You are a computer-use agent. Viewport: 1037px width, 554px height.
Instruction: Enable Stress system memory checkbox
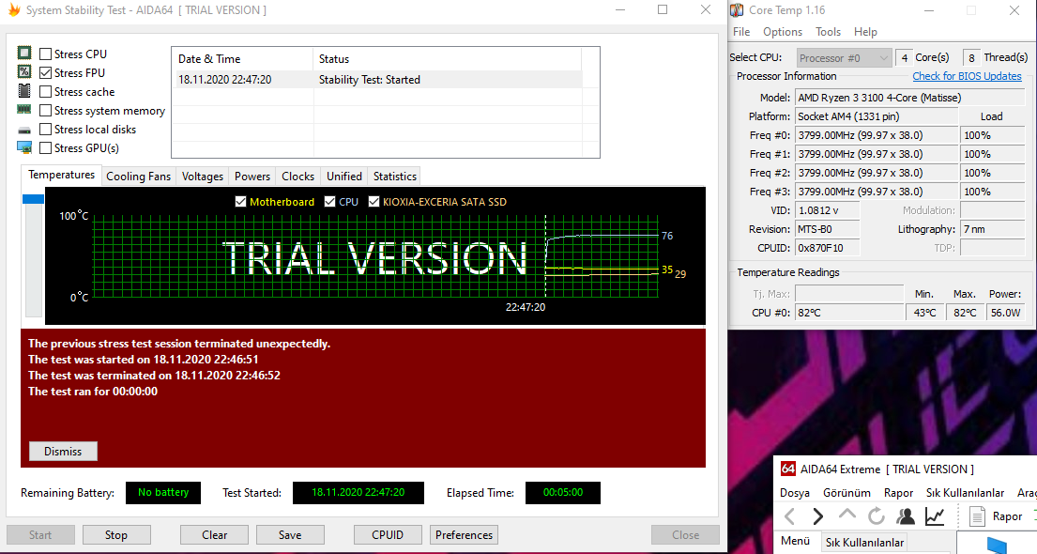[x=46, y=110]
